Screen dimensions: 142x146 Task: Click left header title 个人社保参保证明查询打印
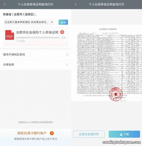point(35,4)
